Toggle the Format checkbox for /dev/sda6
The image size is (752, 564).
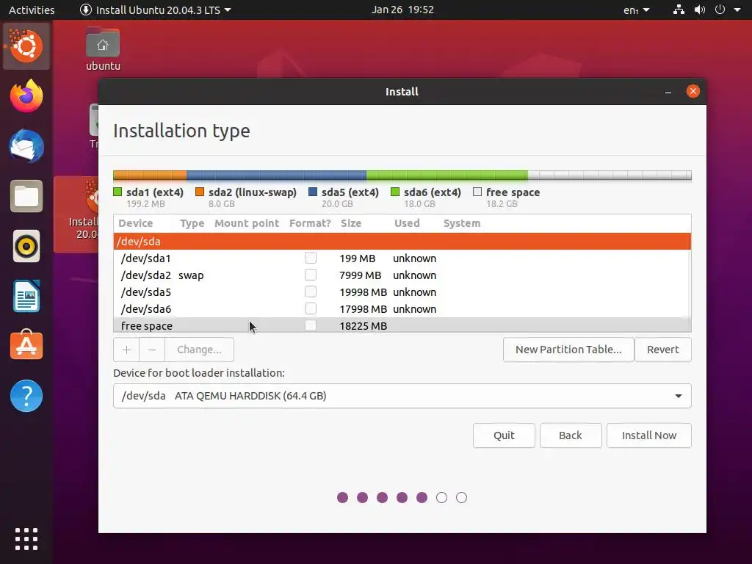(311, 308)
